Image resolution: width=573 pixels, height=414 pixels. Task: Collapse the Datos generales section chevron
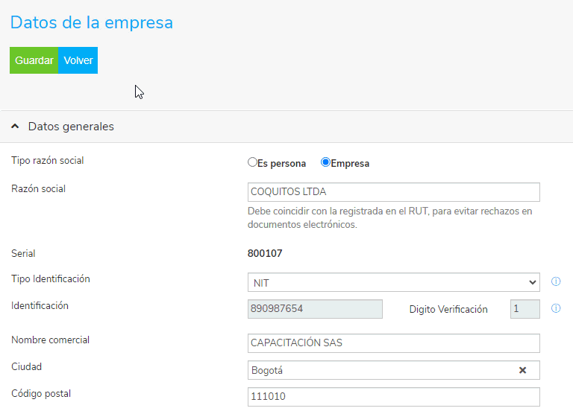coord(16,127)
